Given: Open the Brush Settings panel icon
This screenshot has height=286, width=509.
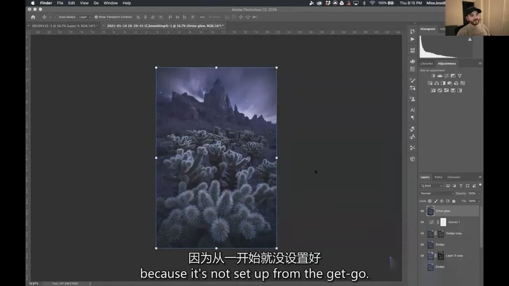Looking at the screenshot, I should 412,81.
